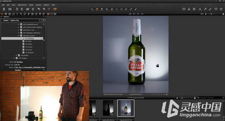Rotate image counter-clockwise
225x121 pixels.
tap(17, 9)
